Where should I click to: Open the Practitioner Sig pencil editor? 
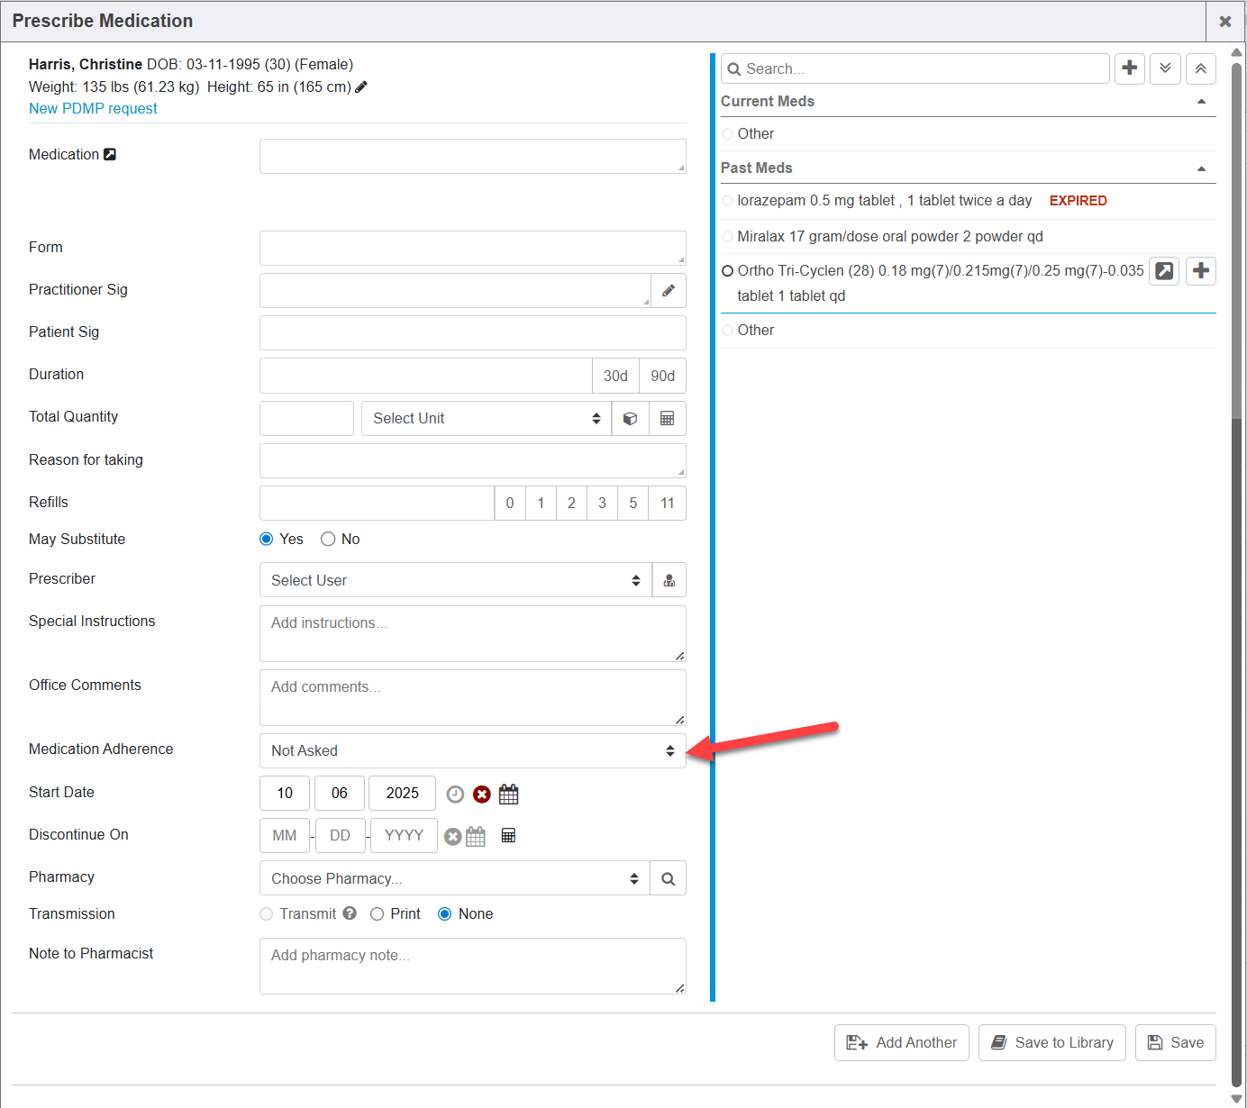[x=669, y=291]
